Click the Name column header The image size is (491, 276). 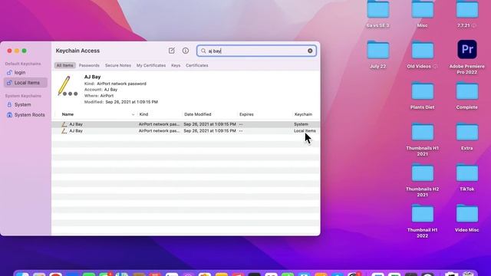pos(68,114)
